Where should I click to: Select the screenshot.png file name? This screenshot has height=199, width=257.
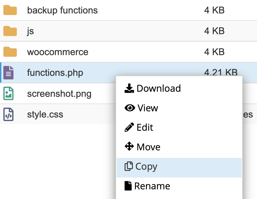click(x=59, y=94)
